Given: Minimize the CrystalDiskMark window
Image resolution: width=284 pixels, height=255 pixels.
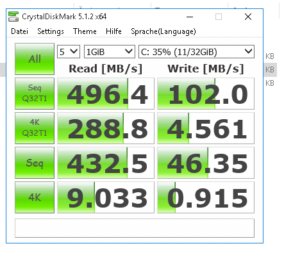Looking at the screenshot, I should (190, 17).
